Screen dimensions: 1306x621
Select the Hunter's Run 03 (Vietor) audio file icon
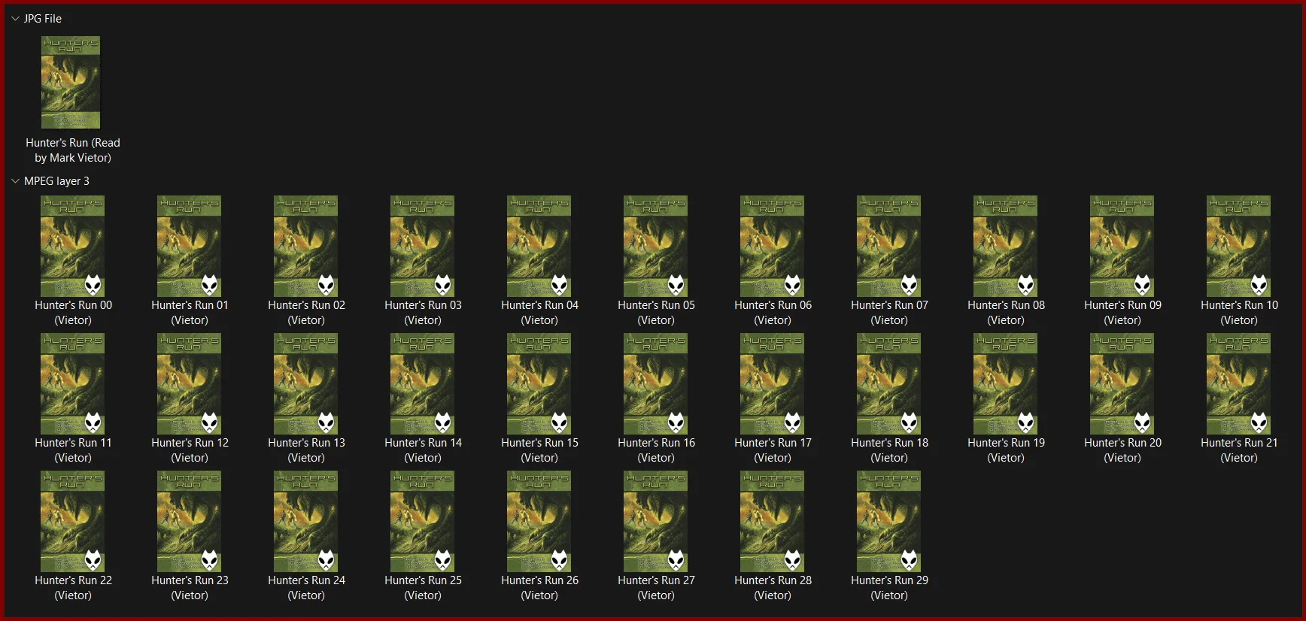pos(423,247)
